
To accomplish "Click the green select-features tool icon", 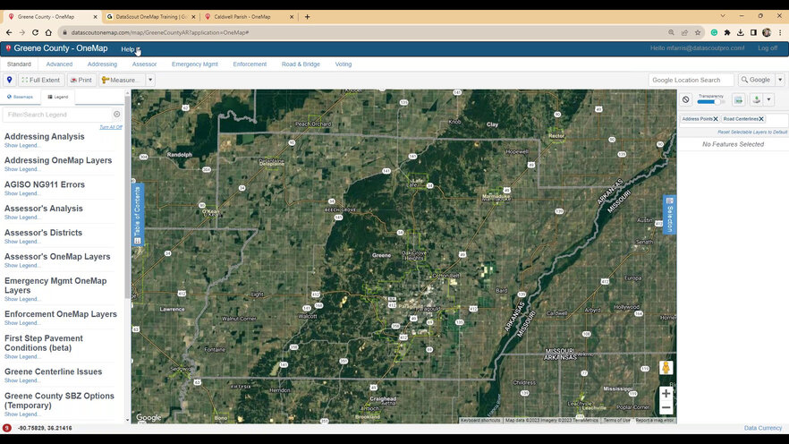I will [756, 99].
